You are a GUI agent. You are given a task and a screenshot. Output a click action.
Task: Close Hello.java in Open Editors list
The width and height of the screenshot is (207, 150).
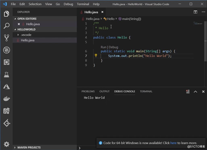[19, 24]
